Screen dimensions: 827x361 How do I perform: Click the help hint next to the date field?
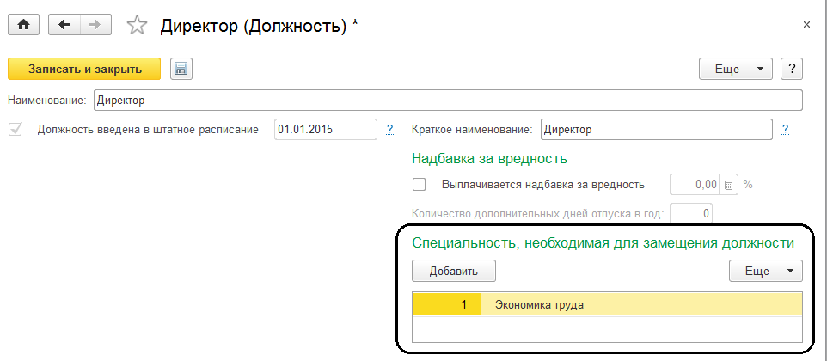pyautogui.click(x=389, y=130)
